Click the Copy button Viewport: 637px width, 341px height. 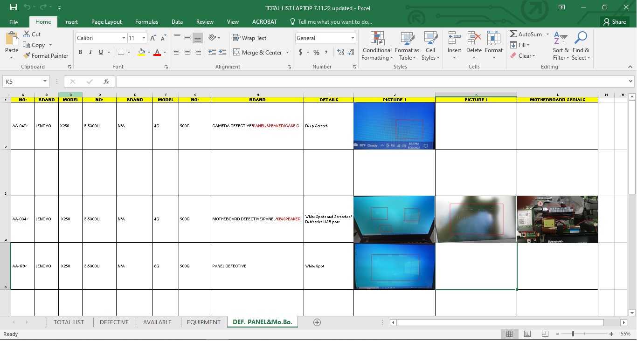pyautogui.click(x=34, y=45)
